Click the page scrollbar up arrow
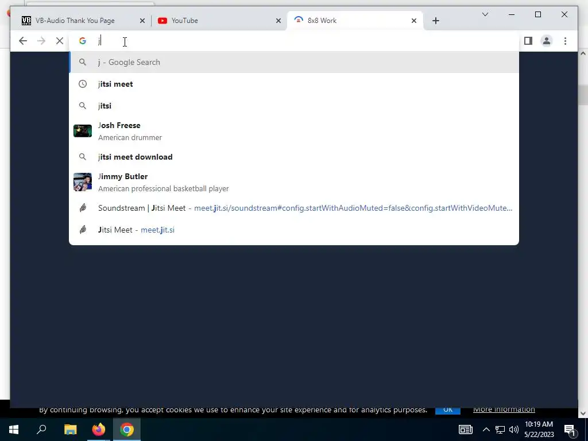Viewport: 588px width, 441px height. (x=583, y=53)
